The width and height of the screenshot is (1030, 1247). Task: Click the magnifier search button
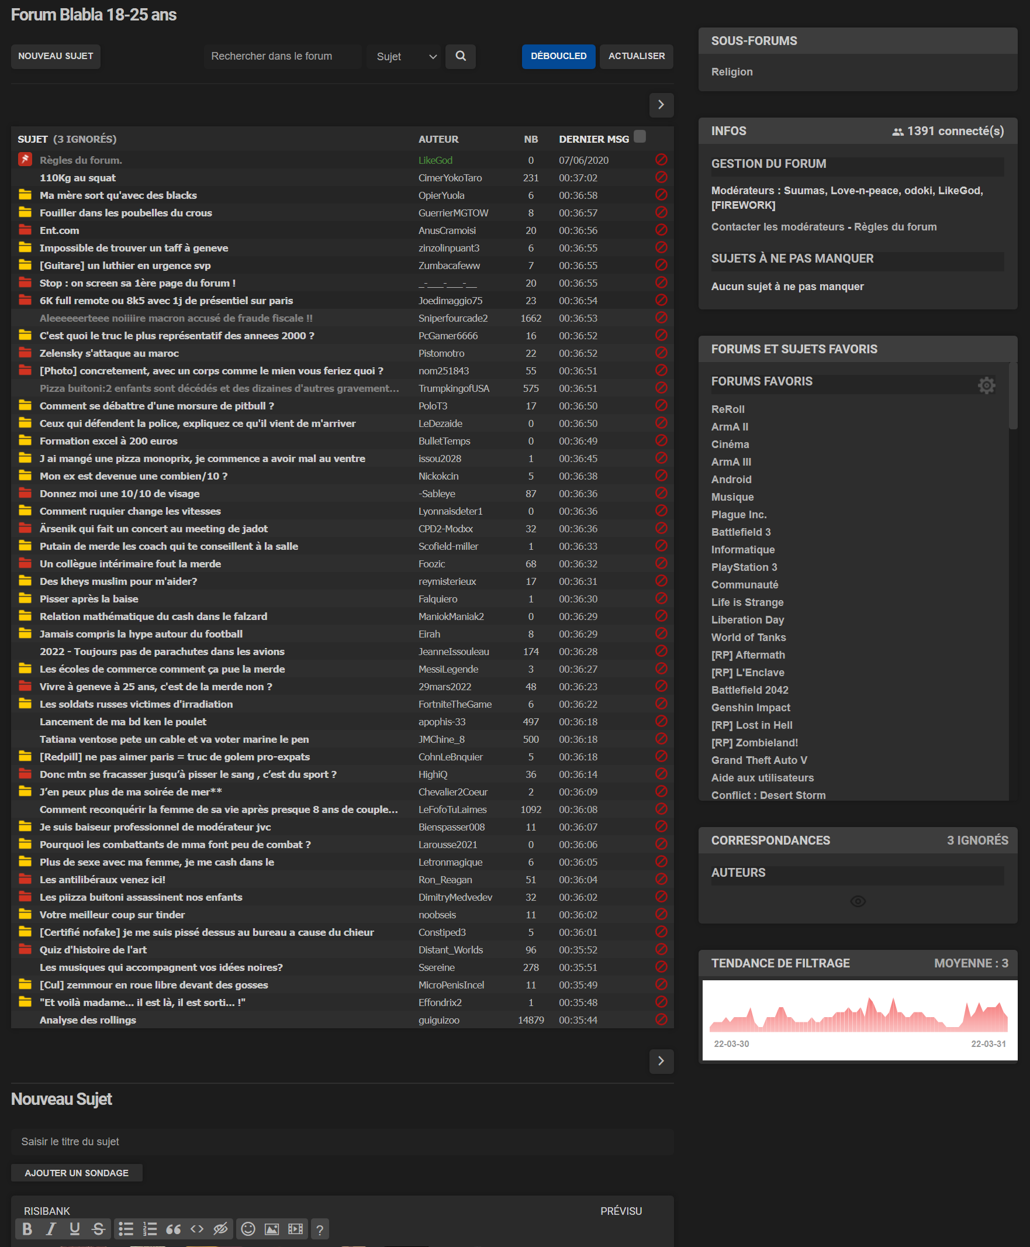pyautogui.click(x=461, y=56)
